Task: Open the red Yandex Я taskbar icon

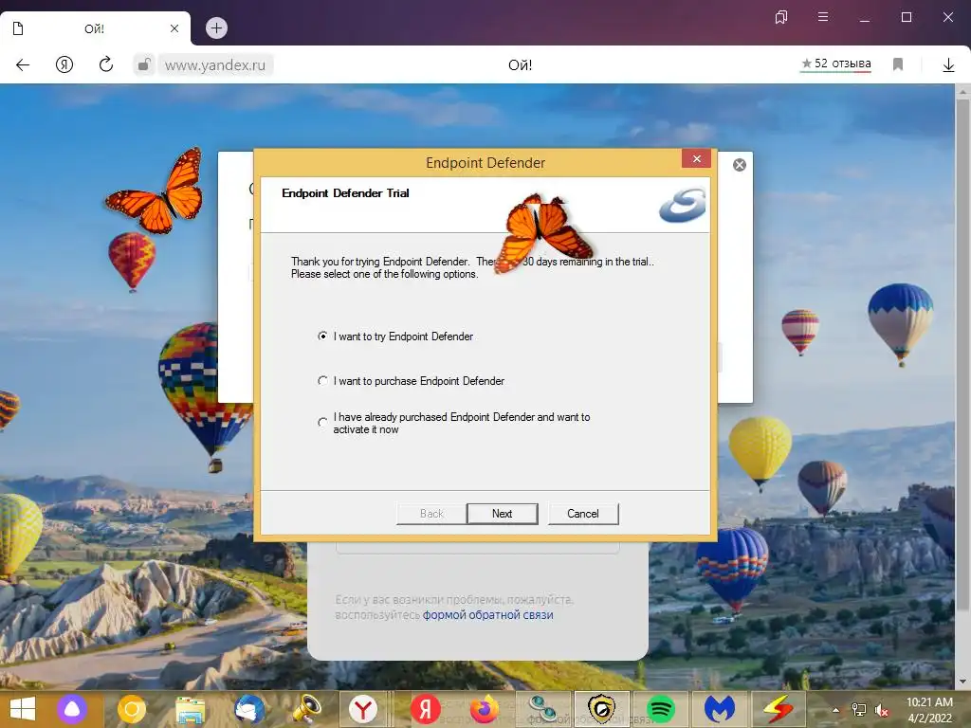Action: 426,709
